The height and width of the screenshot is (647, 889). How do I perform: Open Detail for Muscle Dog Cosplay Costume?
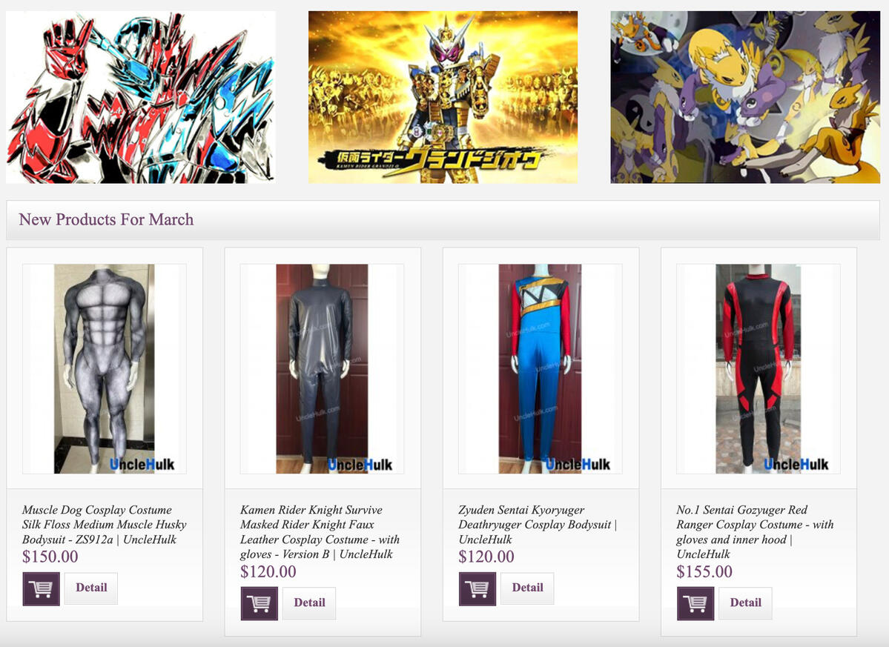pos(91,588)
